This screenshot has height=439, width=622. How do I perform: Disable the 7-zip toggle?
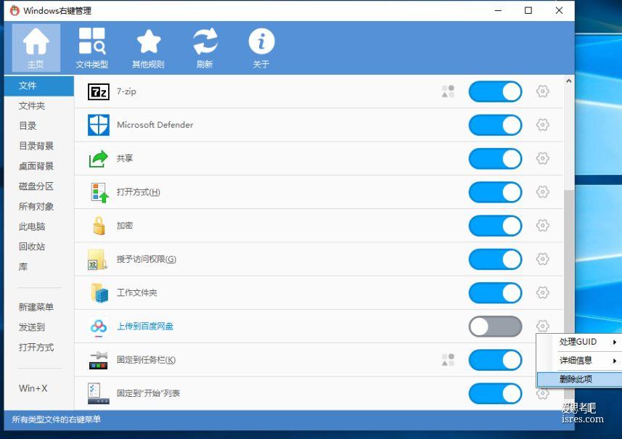click(x=495, y=91)
